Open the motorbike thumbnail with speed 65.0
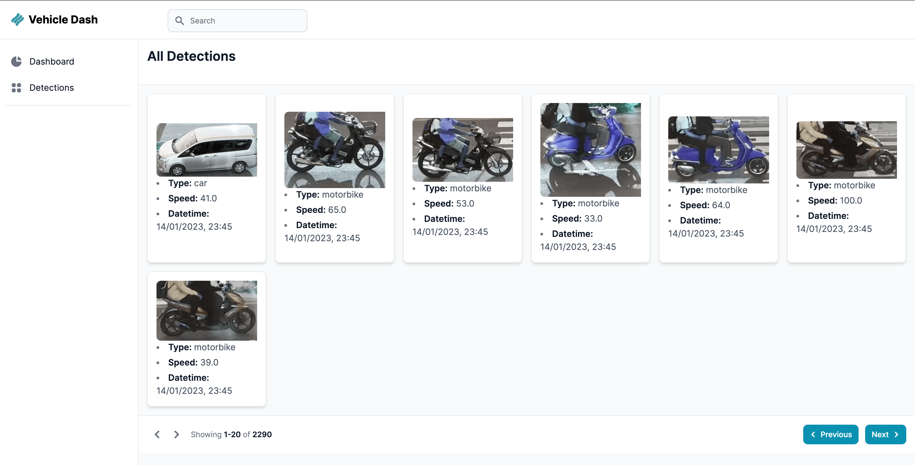This screenshot has height=465, width=915. (335, 150)
